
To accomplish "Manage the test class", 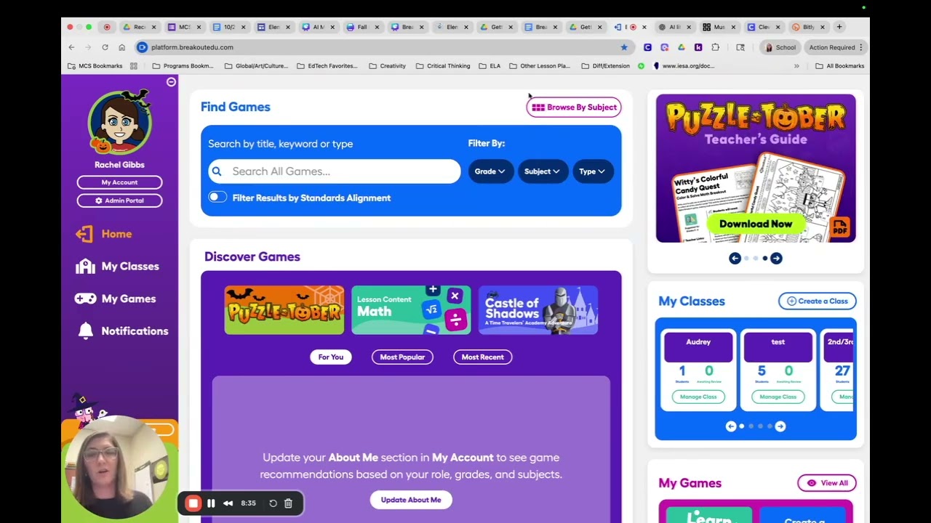I will (778, 397).
